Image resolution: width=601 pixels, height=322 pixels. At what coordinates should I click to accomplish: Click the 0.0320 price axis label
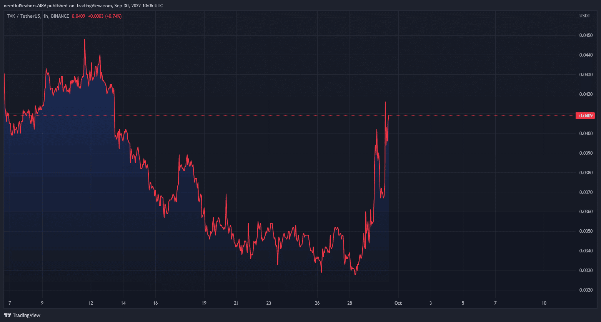[586, 290]
